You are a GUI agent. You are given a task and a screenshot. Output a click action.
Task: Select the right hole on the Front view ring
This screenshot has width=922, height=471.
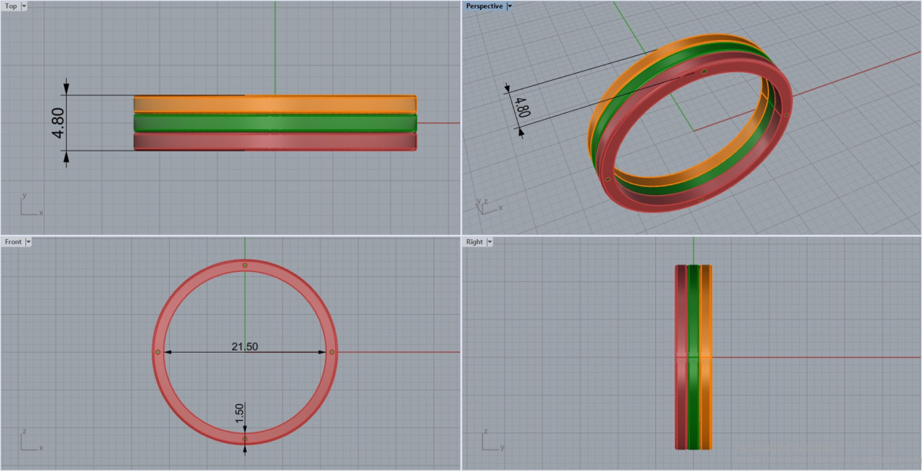coord(332,352)
